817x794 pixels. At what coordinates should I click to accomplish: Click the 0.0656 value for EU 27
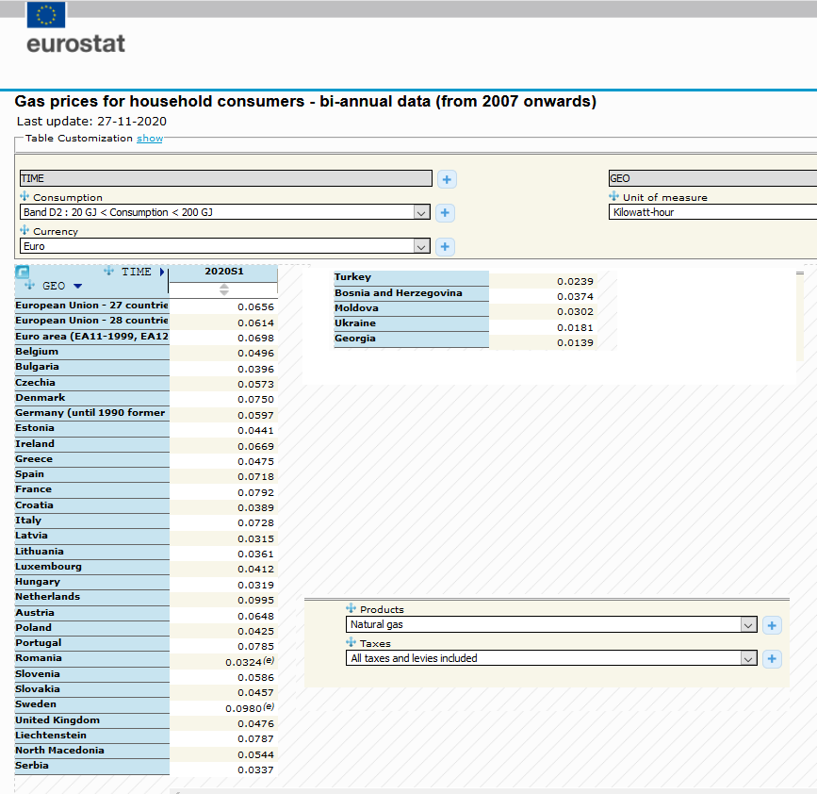(x=255, y=307)
